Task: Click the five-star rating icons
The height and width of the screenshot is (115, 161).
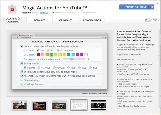Action: [27, 13]
